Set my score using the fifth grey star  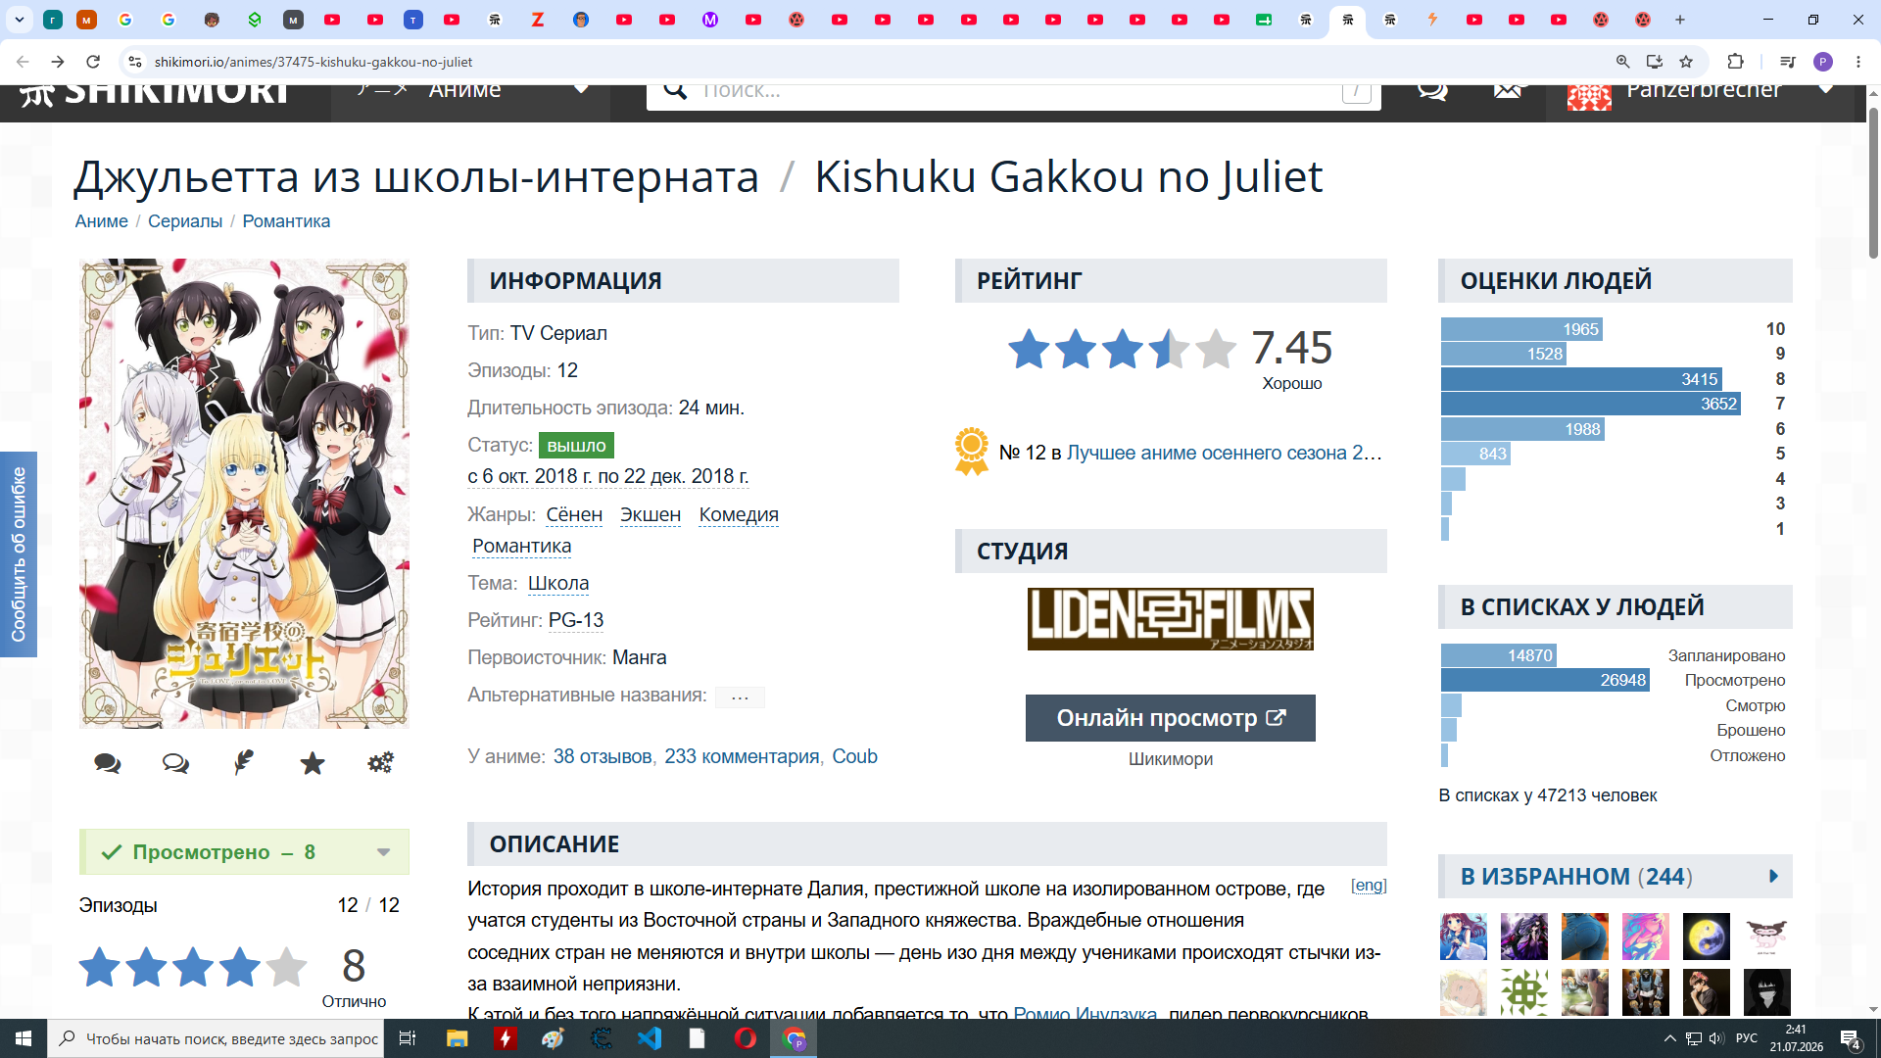pyautogui.click(x=286, y=967)
